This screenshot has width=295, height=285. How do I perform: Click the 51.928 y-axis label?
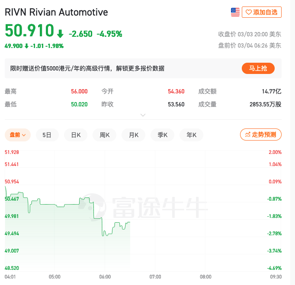12,152
